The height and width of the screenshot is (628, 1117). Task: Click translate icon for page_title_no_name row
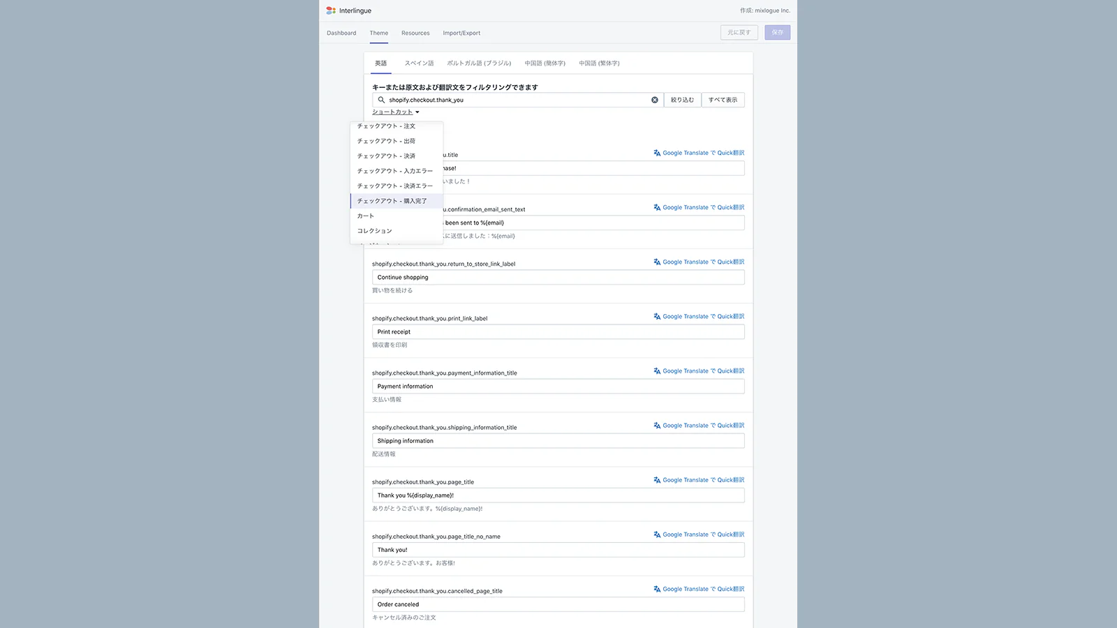coord(657,534)
